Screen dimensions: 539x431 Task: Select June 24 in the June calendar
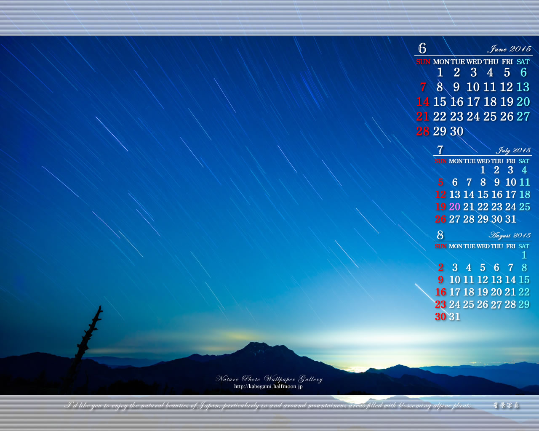[x=473, y=117]
